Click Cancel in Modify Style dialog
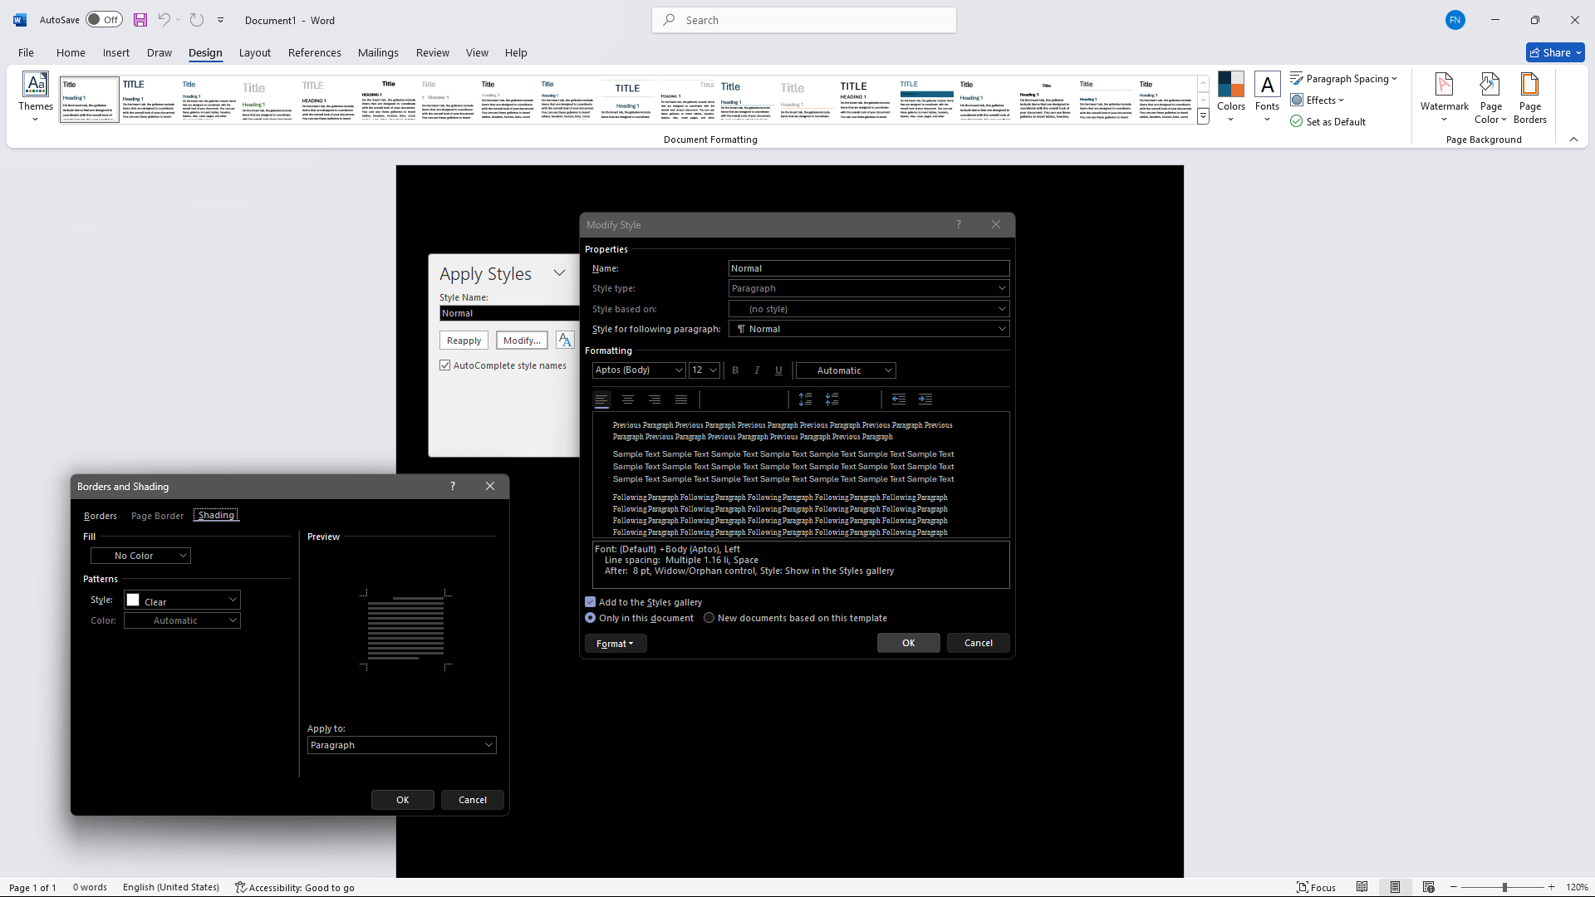This screenshot has height=897, width=1595. [979, 643]
